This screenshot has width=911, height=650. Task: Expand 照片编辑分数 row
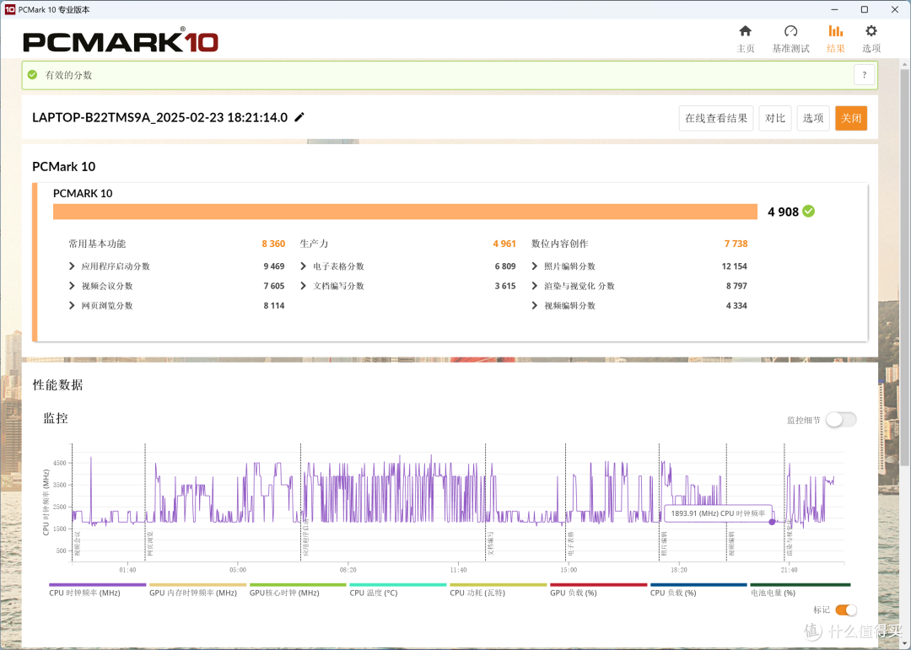(x=535, y=266)
